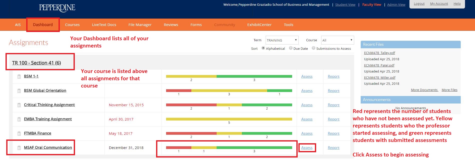Click the clipboard icon beside FTMBA Finance
Image resolution: width=475 pixels, height=161 pixels.
click(x=19, y=133)
